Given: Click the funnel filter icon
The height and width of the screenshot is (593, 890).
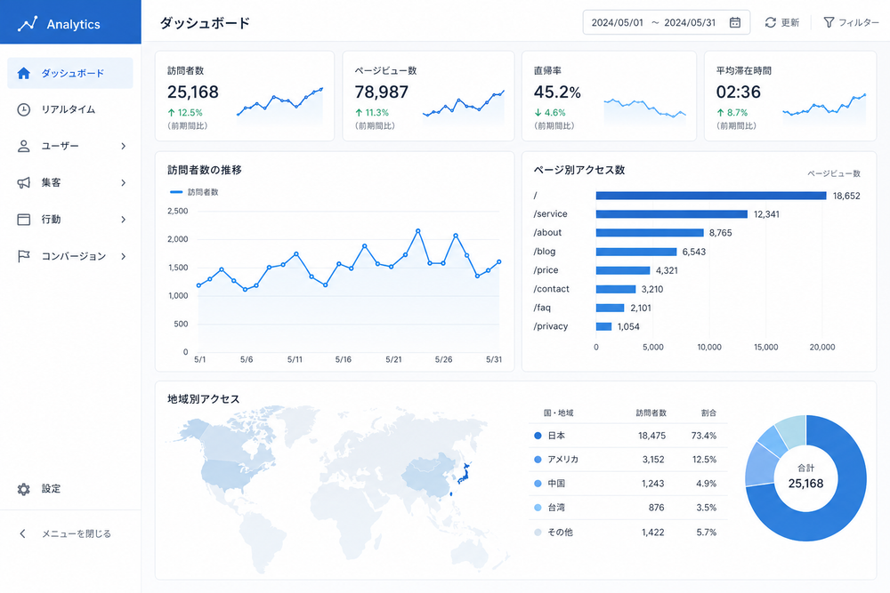Looking at the screenshot, I should click(x=829, y=23).
